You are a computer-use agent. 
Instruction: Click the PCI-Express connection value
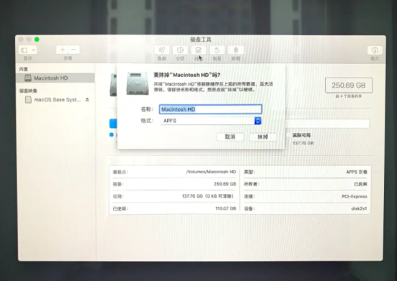(x=354, y=196)
